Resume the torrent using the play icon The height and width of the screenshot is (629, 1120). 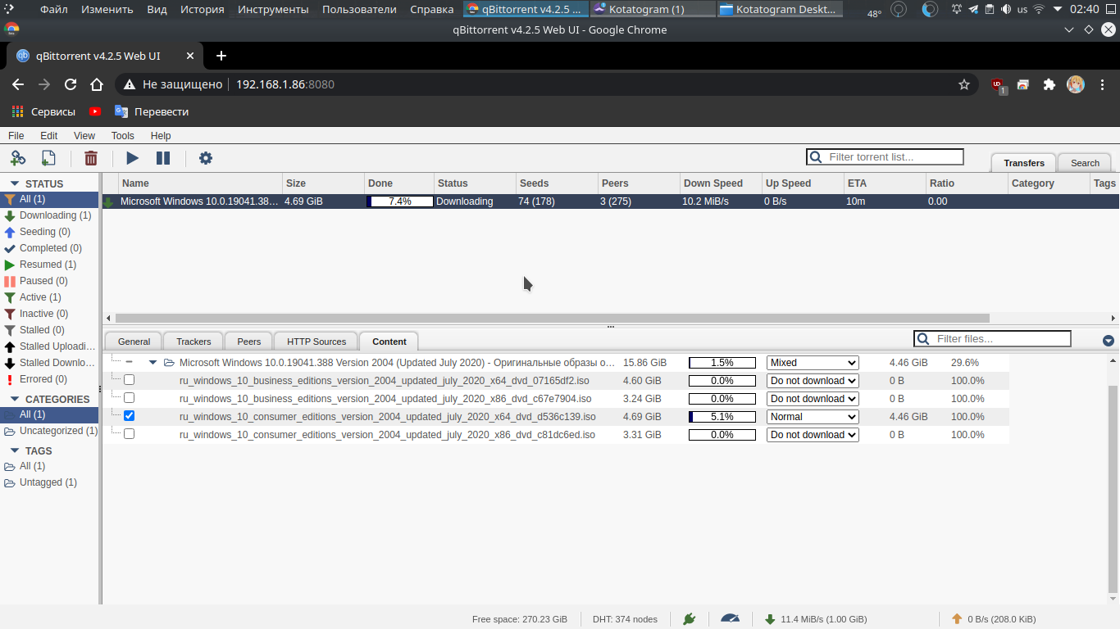[132, 158]
